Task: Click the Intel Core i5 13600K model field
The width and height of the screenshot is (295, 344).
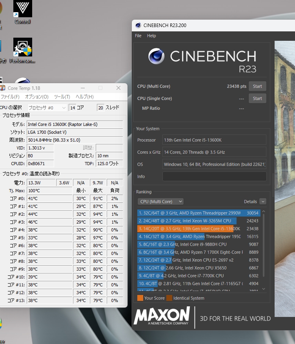Action: pos(75,124)
